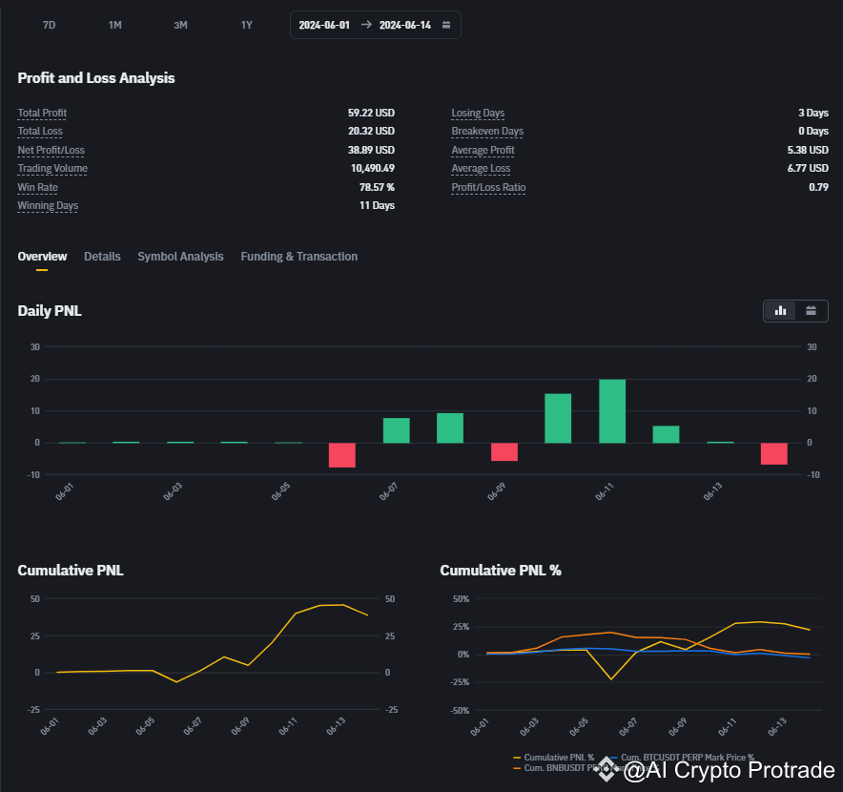Click the Net Profit/Loss label
The image size is (843, 792).
(x=51, y=150)
